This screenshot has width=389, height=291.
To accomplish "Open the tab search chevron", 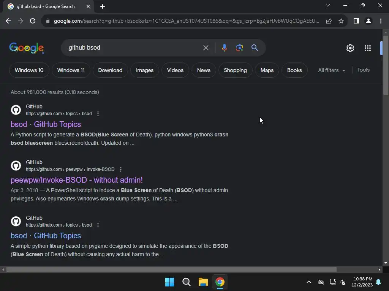I will 328,5.
